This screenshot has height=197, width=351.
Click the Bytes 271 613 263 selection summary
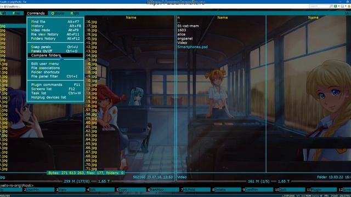86,173
